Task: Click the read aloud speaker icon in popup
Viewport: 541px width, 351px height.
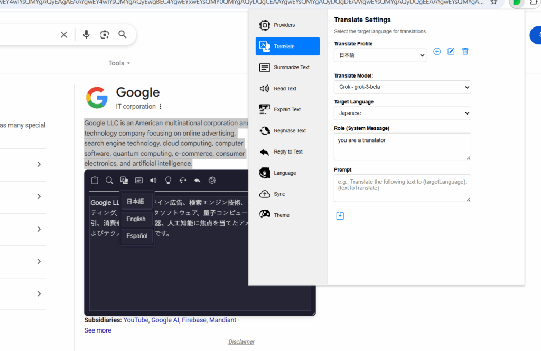Action: pos(153,181)
